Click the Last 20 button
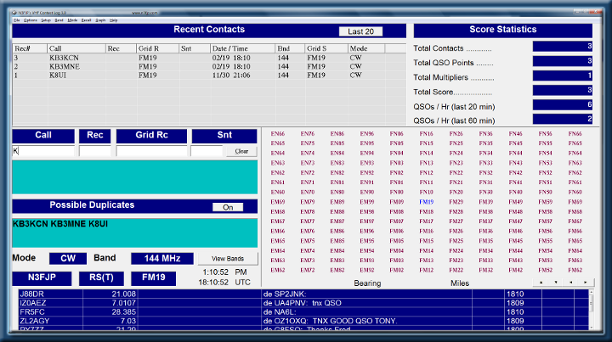The height and width of the screenshot is (342, 612). [360, 31]
